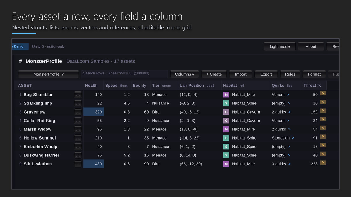The height and width of the screenshot is (197, 351).
Task: Open the row menu for Cellar Rat King
Action: tap(78, 121)
